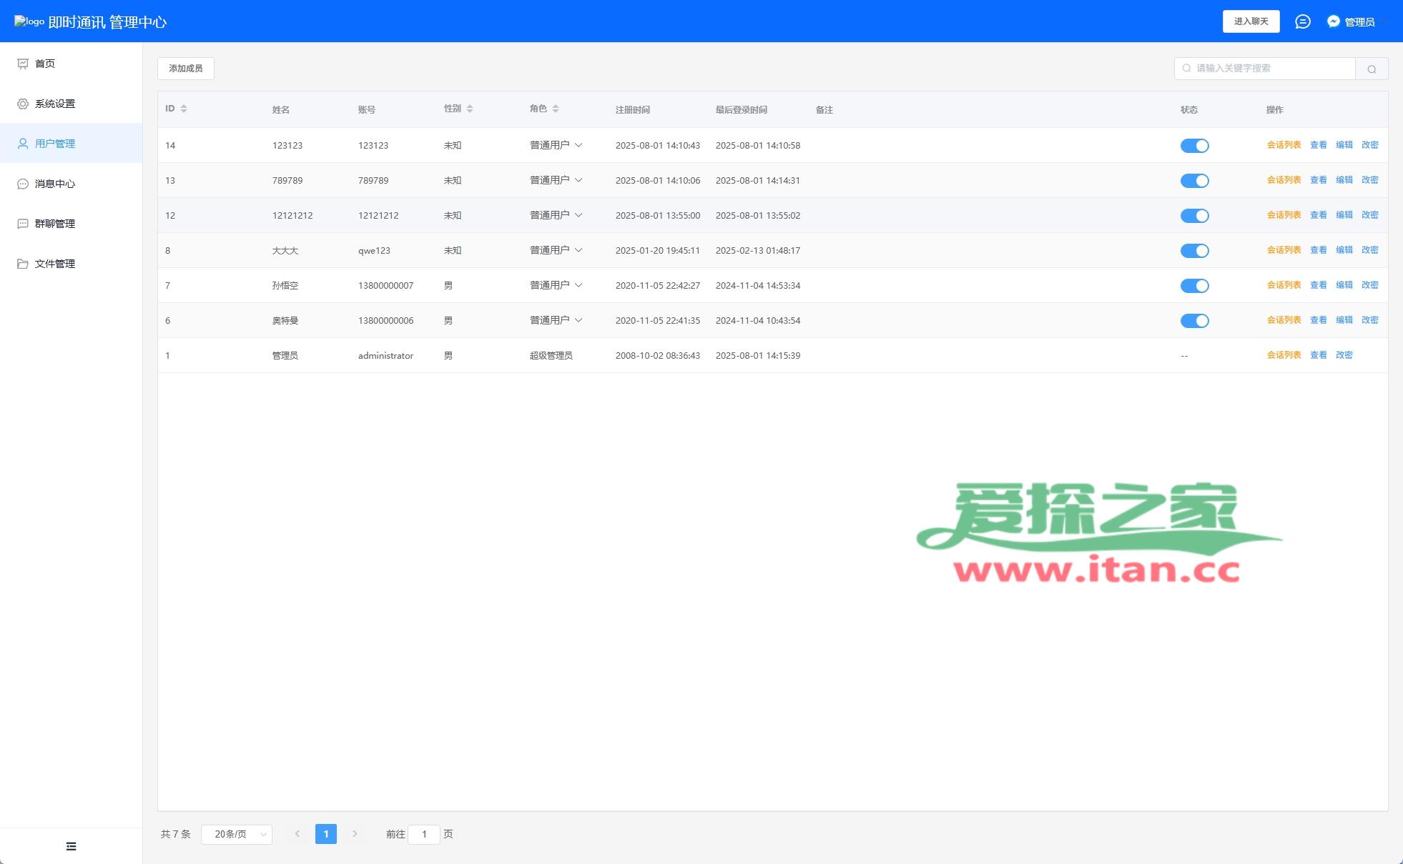Screen dimensions: 1403x864
Task: Focus the keyword search input field
Action: pyautogui.click(x=1265, y=69)
